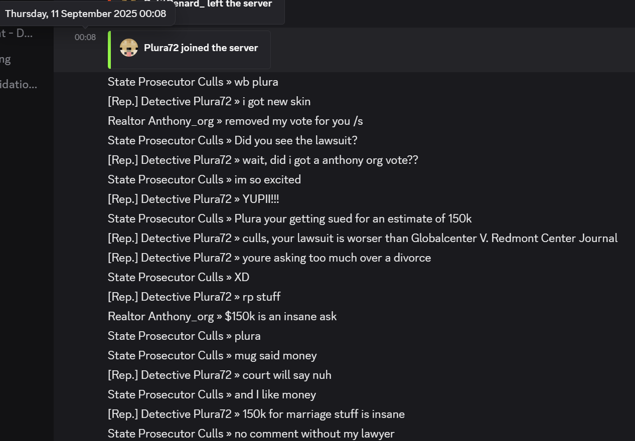Click the green stripe on the join embed

[x=109, y=50]
